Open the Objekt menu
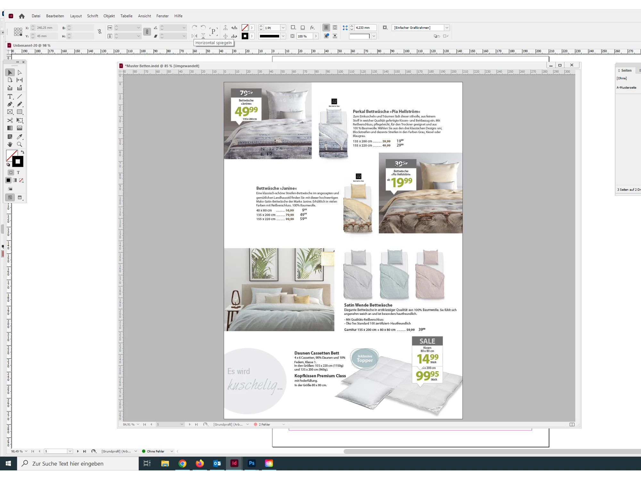641x480 pixels. tap(109, 16)
